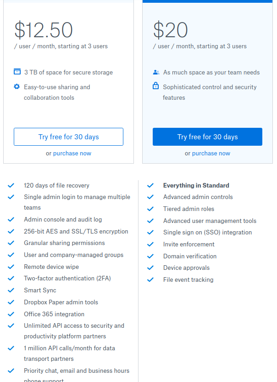The image size is (277, 382).
Task: Click Dropbox Paper admin tools text
Action: (61, 302)
